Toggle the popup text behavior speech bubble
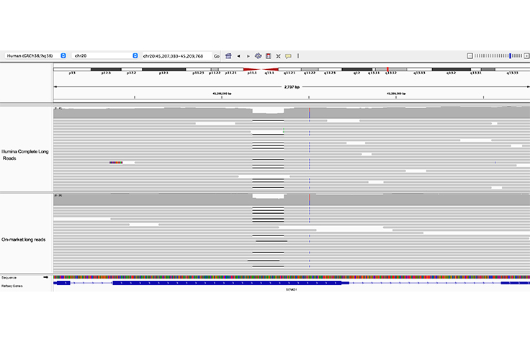 pos(288,55)
